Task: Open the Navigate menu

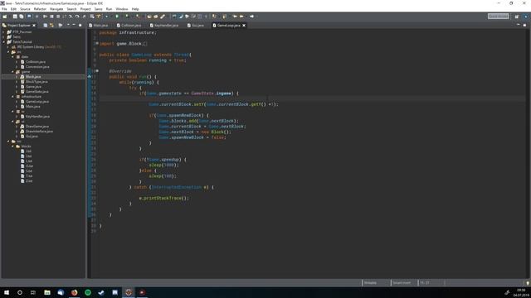Action: [56, 9]
